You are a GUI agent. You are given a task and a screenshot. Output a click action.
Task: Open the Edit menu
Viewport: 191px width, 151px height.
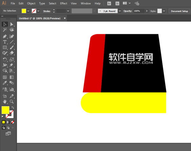pos(21,4)
